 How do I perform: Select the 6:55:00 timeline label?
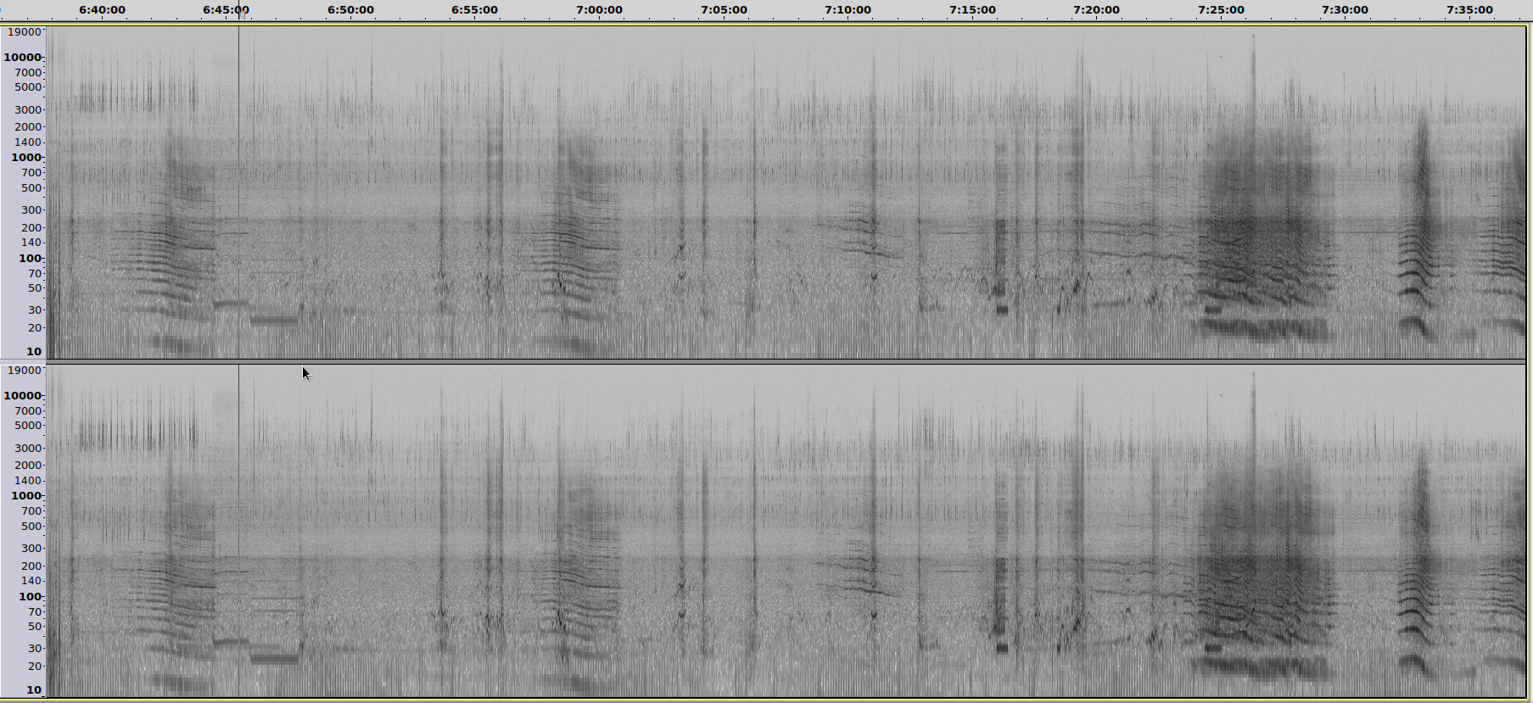(474, 10)
